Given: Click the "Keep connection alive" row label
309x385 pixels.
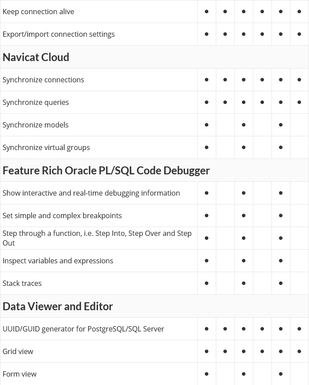Looking at the screenshot, I should coord(38,12).
